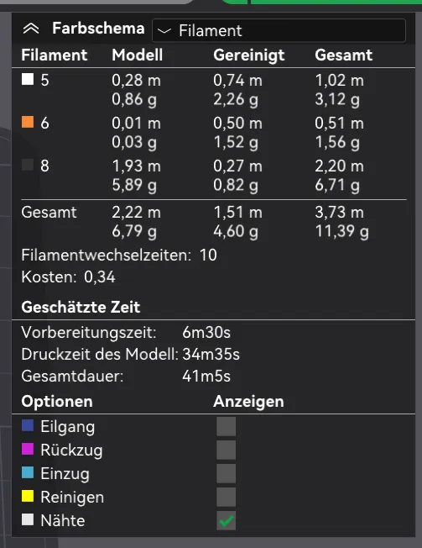Select the Geschätzte Zeit section heading
Viewport: 422px width, 548px height.
click(x=81, y=308)
